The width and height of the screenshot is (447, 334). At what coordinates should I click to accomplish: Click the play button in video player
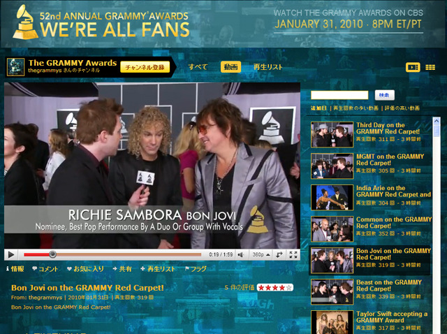tap(11, 254)
